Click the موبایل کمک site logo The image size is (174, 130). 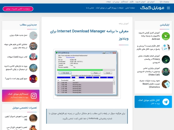pos(152,8)
